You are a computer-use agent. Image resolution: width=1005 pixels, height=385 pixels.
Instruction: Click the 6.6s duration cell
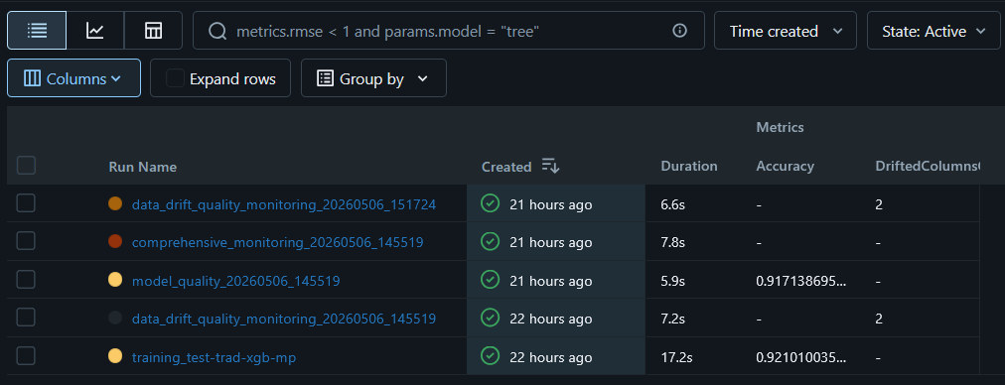[x=673, y=205]
